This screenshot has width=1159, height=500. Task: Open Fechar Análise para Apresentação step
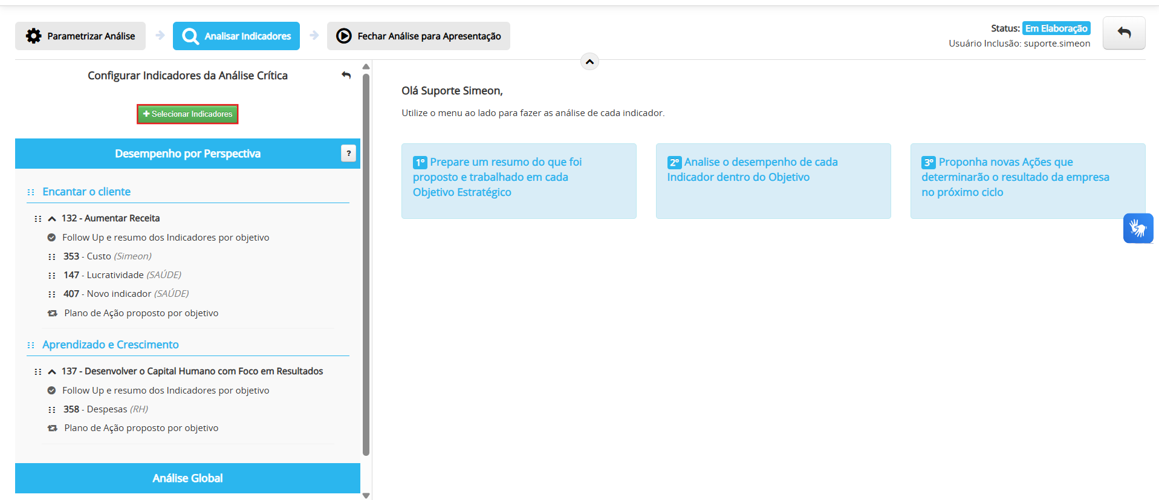tap(418, 36)
